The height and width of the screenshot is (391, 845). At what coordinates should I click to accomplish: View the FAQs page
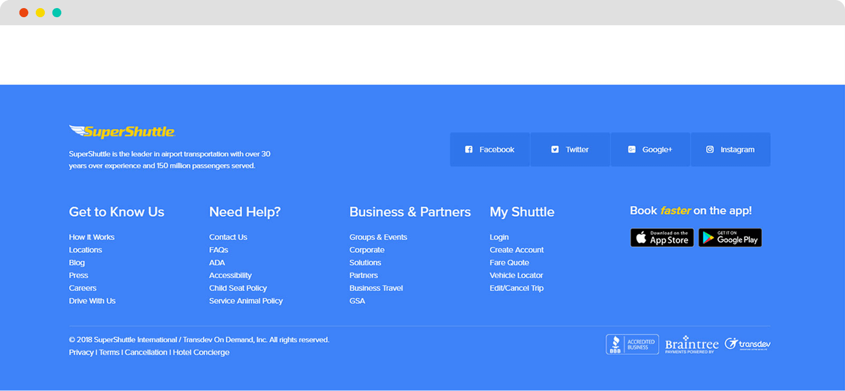[x=218, y=250]
